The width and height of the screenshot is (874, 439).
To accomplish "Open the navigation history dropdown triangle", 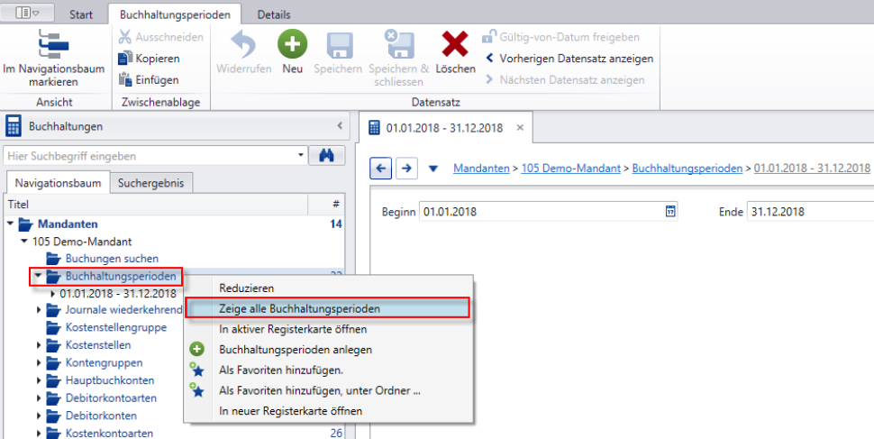I will pyautogui.click(x=433, y=169).
